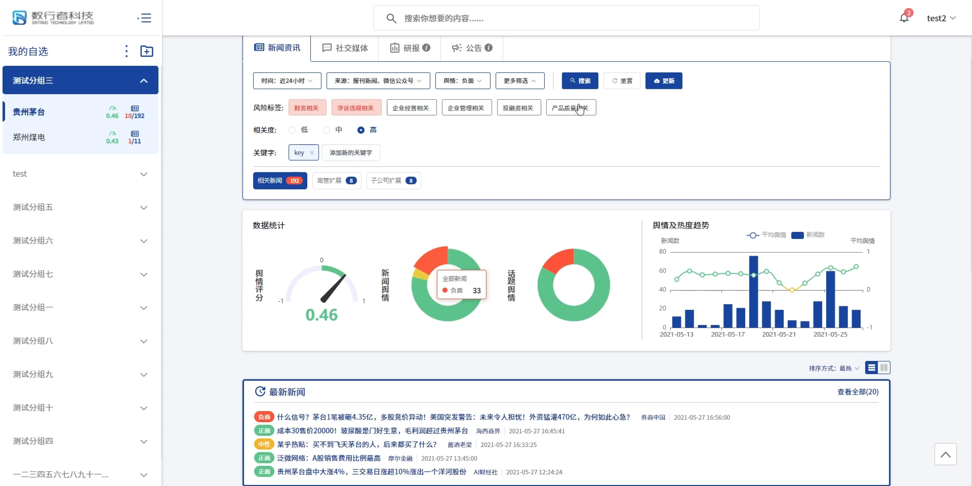Select 中 relevance radio button
The image size is (972, 486).
(327, 130)
